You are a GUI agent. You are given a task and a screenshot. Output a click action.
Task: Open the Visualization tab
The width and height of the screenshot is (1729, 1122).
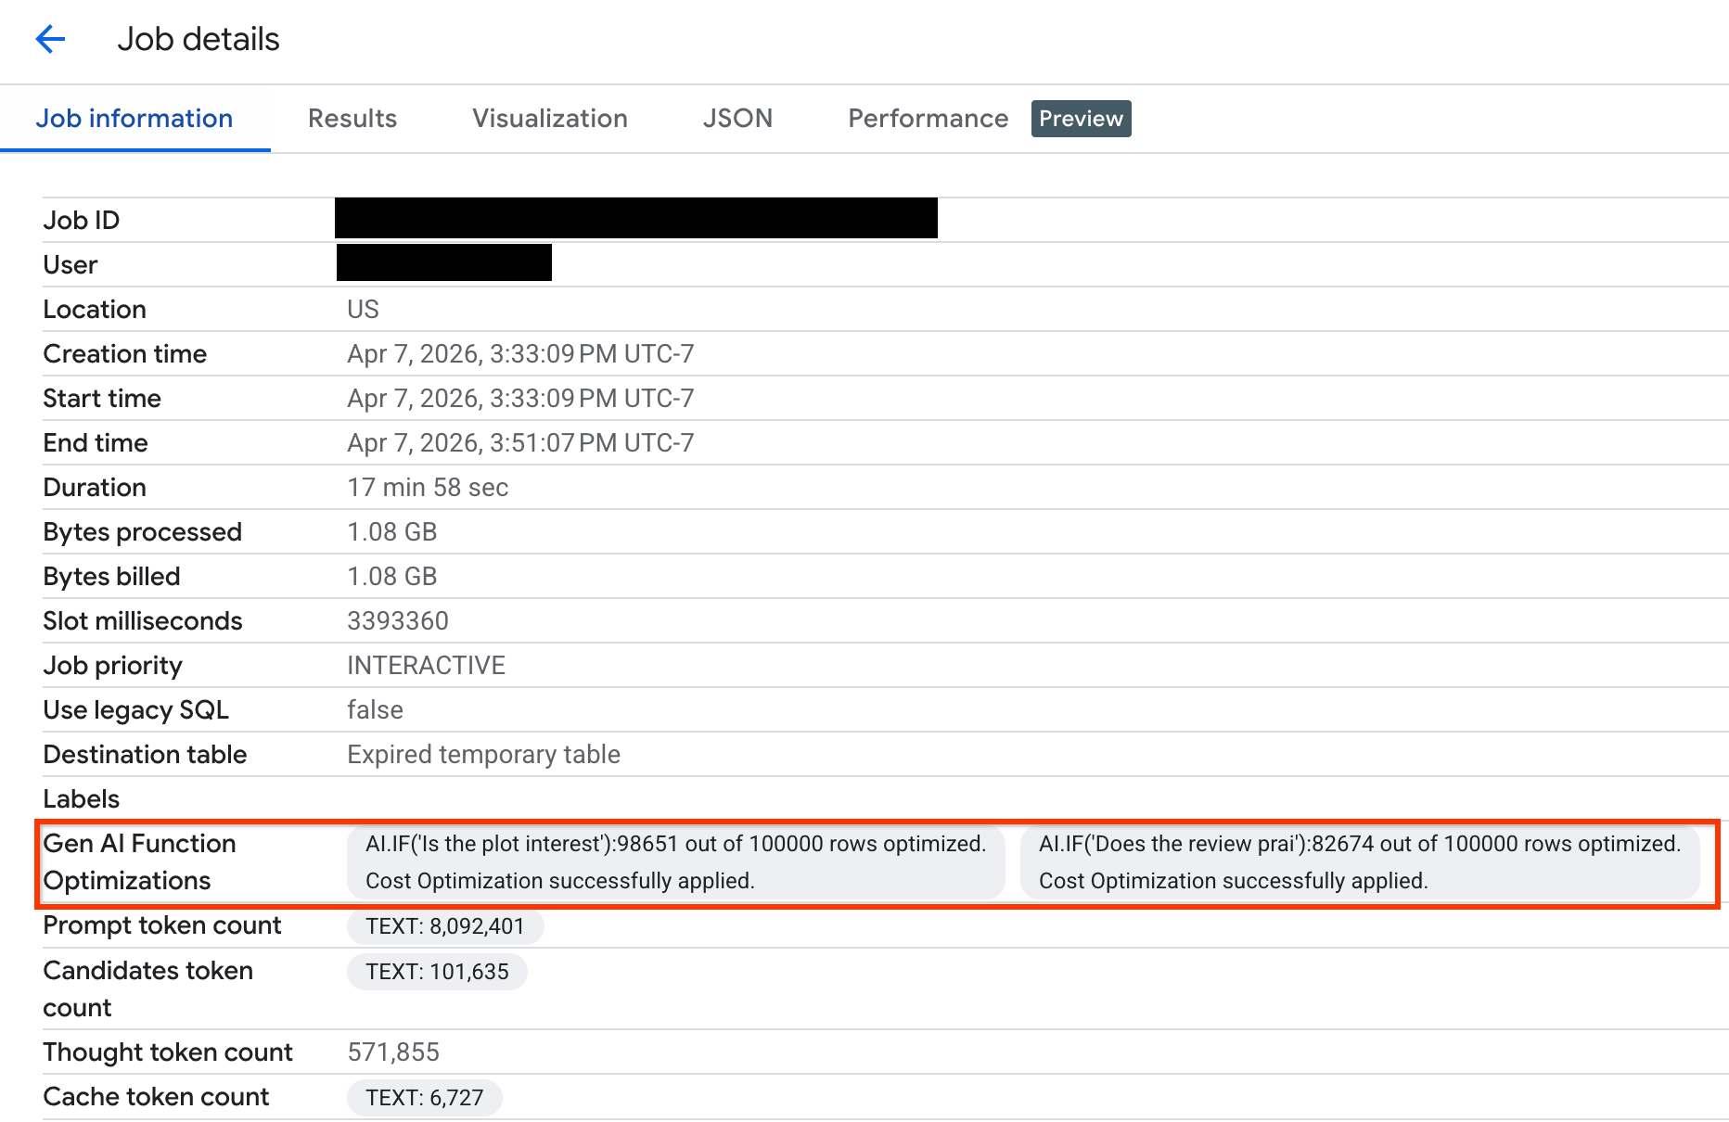click(549, 118)
